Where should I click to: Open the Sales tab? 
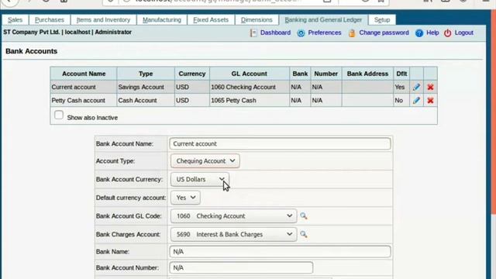click(x=15, y=19)
